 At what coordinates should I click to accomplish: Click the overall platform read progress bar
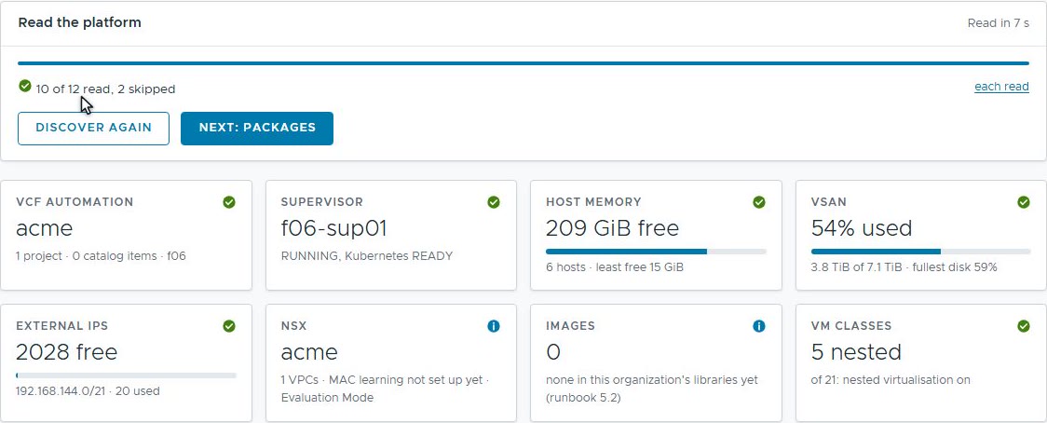click(x=523, y=63)
